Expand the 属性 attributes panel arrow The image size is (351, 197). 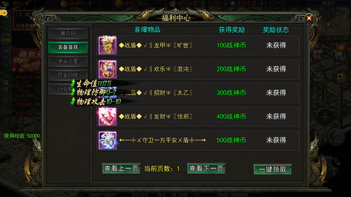(5, 101)
